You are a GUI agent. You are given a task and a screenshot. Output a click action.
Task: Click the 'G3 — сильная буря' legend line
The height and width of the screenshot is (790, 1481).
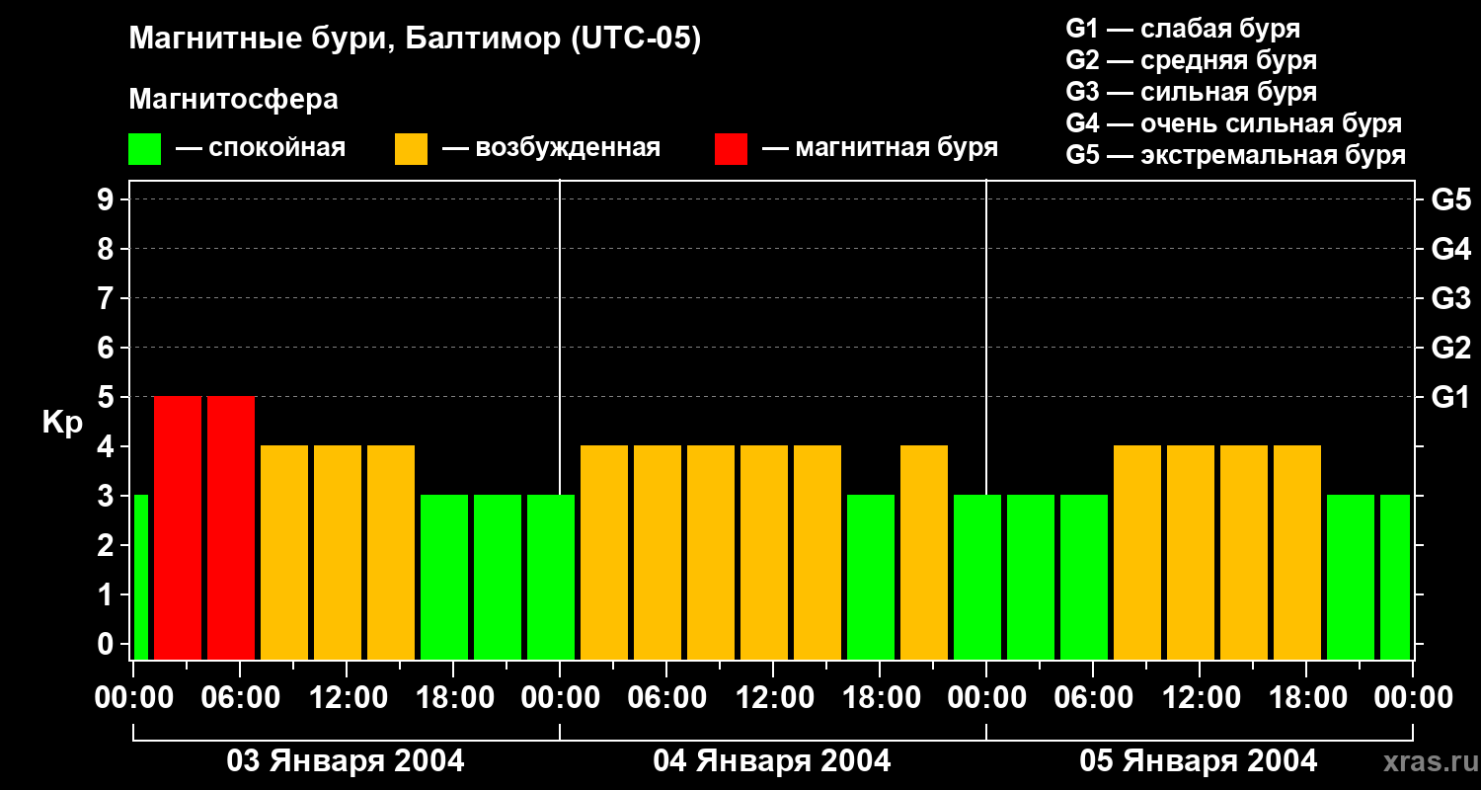tap(1191, 92)
